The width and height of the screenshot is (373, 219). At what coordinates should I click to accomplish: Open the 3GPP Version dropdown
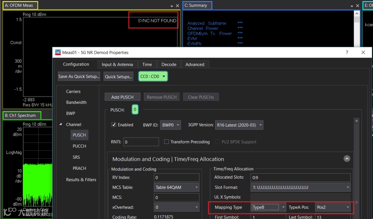click(239, 125)
